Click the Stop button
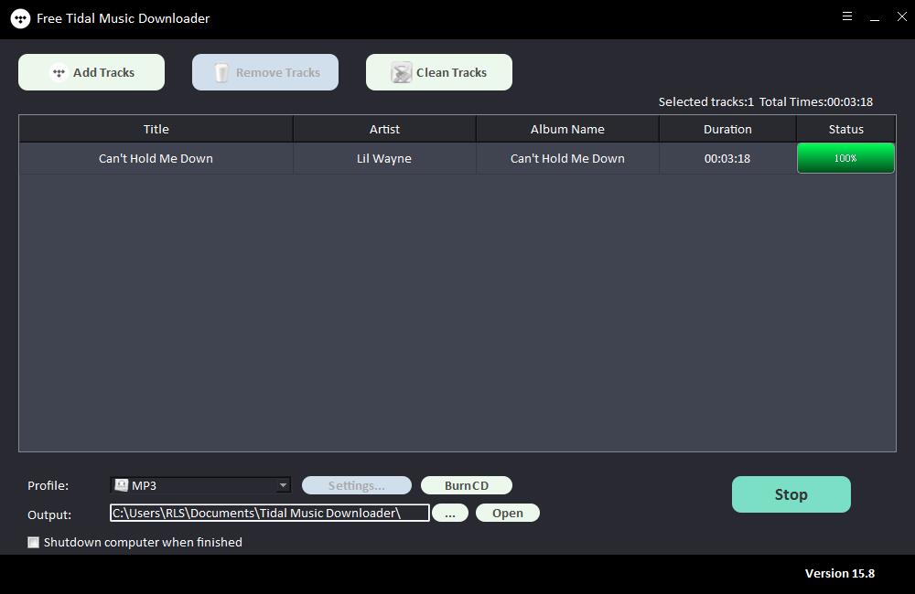915x594 pixels. tap(791, 494)
